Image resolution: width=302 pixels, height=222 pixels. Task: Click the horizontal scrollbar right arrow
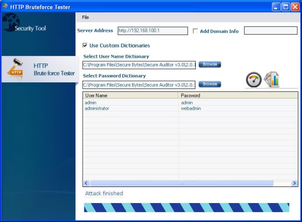click(x=294, y=183)
